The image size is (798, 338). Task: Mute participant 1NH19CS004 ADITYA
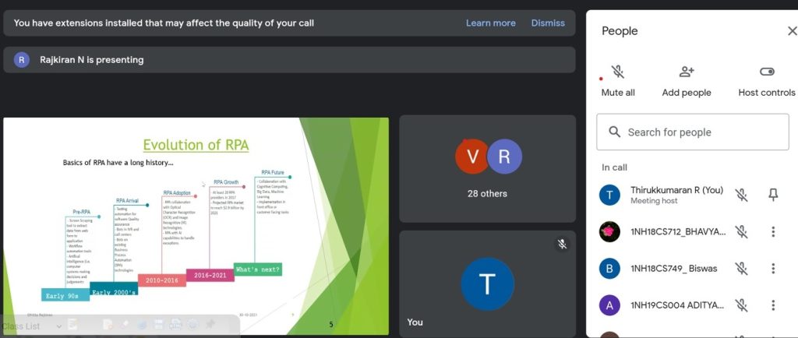click(x=741, y=305)
